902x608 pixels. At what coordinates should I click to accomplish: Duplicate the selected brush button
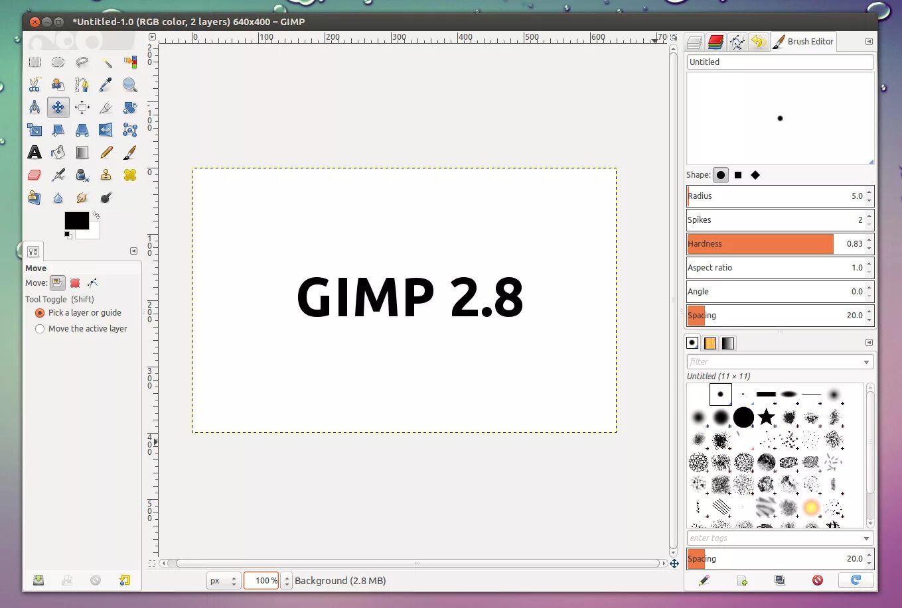coord(780,580)
